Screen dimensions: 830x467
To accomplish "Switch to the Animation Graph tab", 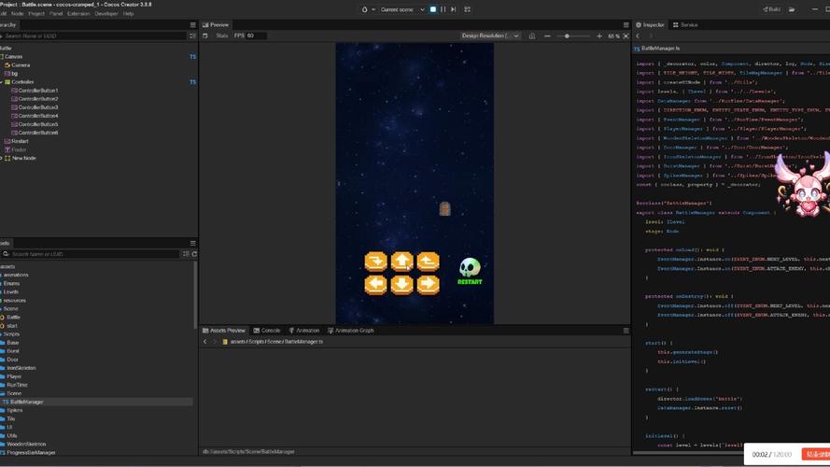I will click(x=350, y=331).
